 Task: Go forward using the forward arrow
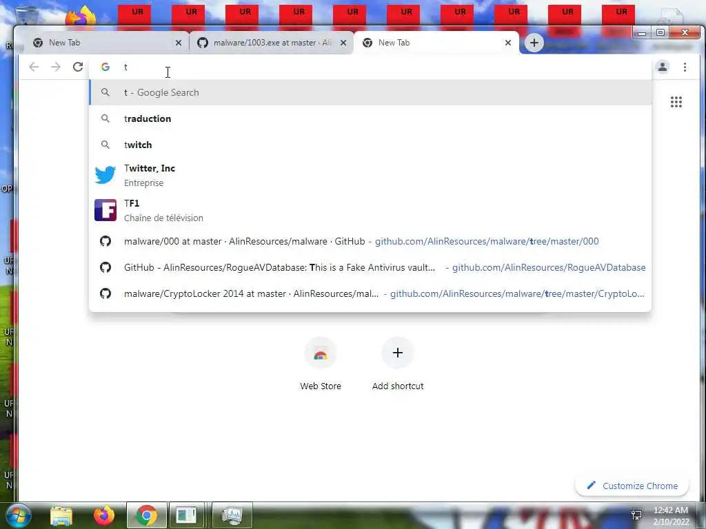(55, 67)
